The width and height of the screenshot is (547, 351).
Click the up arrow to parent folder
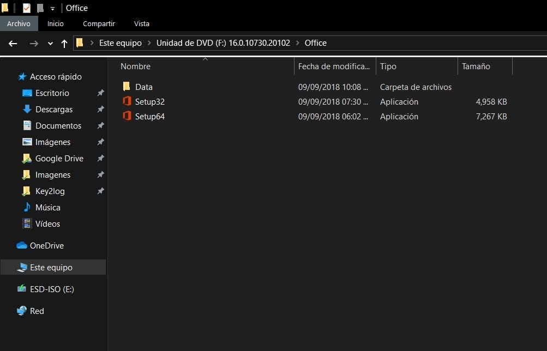click(64, 43)
